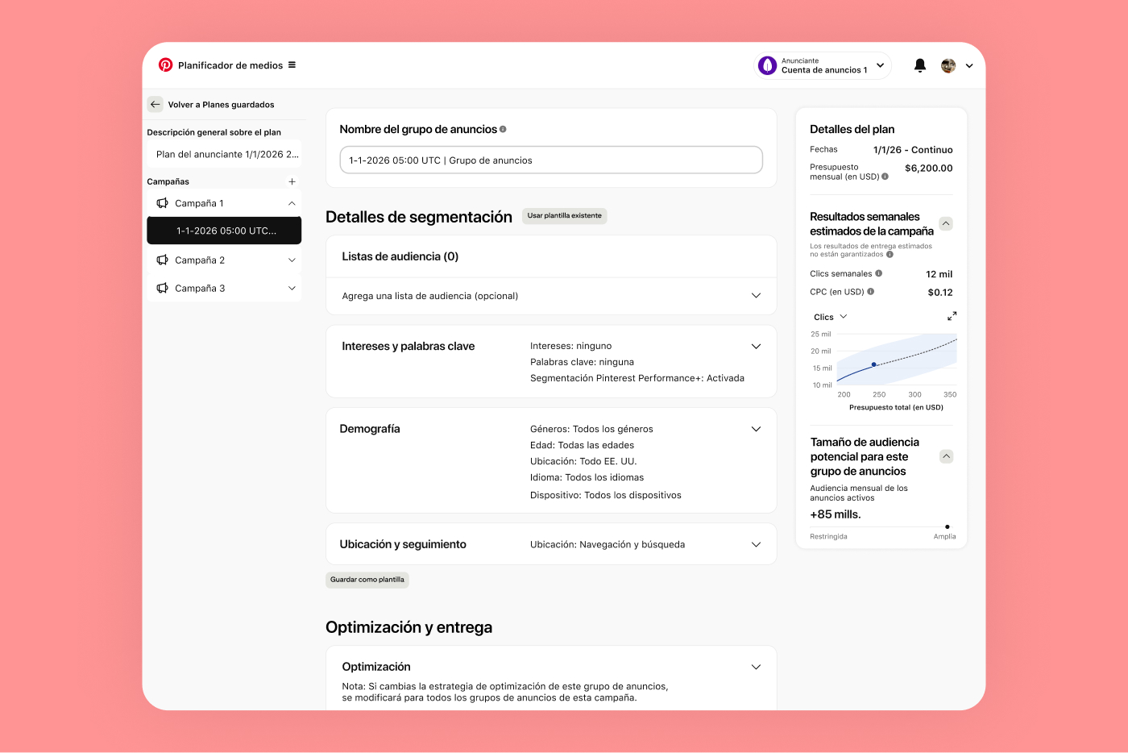The image size is (1128, 753).
Task: Open notifications via the bell icon
Action: point(919,64)
